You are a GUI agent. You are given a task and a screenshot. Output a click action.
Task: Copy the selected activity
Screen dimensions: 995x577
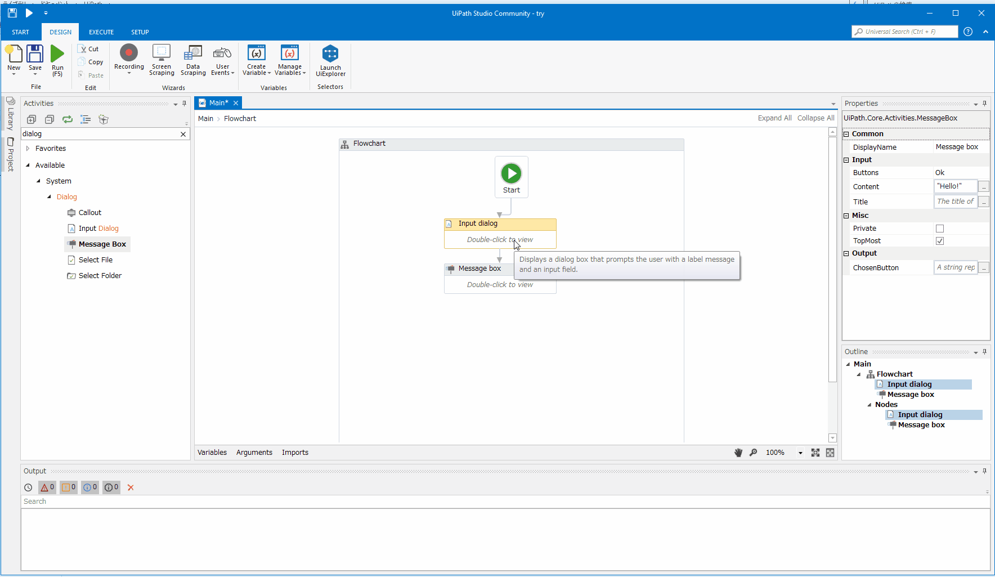[91, 62]
